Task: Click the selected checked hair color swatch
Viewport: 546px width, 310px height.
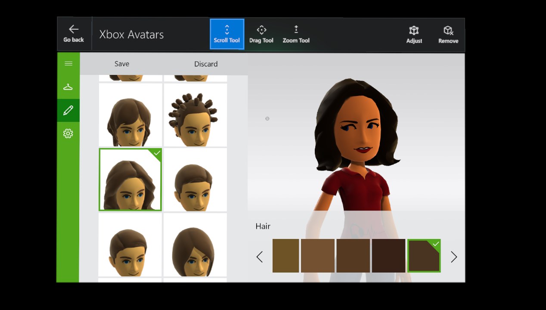Action: (x=424, y=256)
